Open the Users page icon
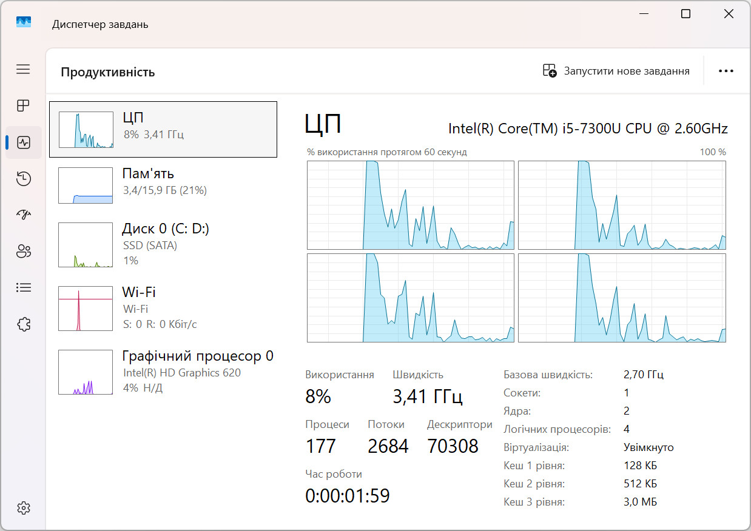 23,252
